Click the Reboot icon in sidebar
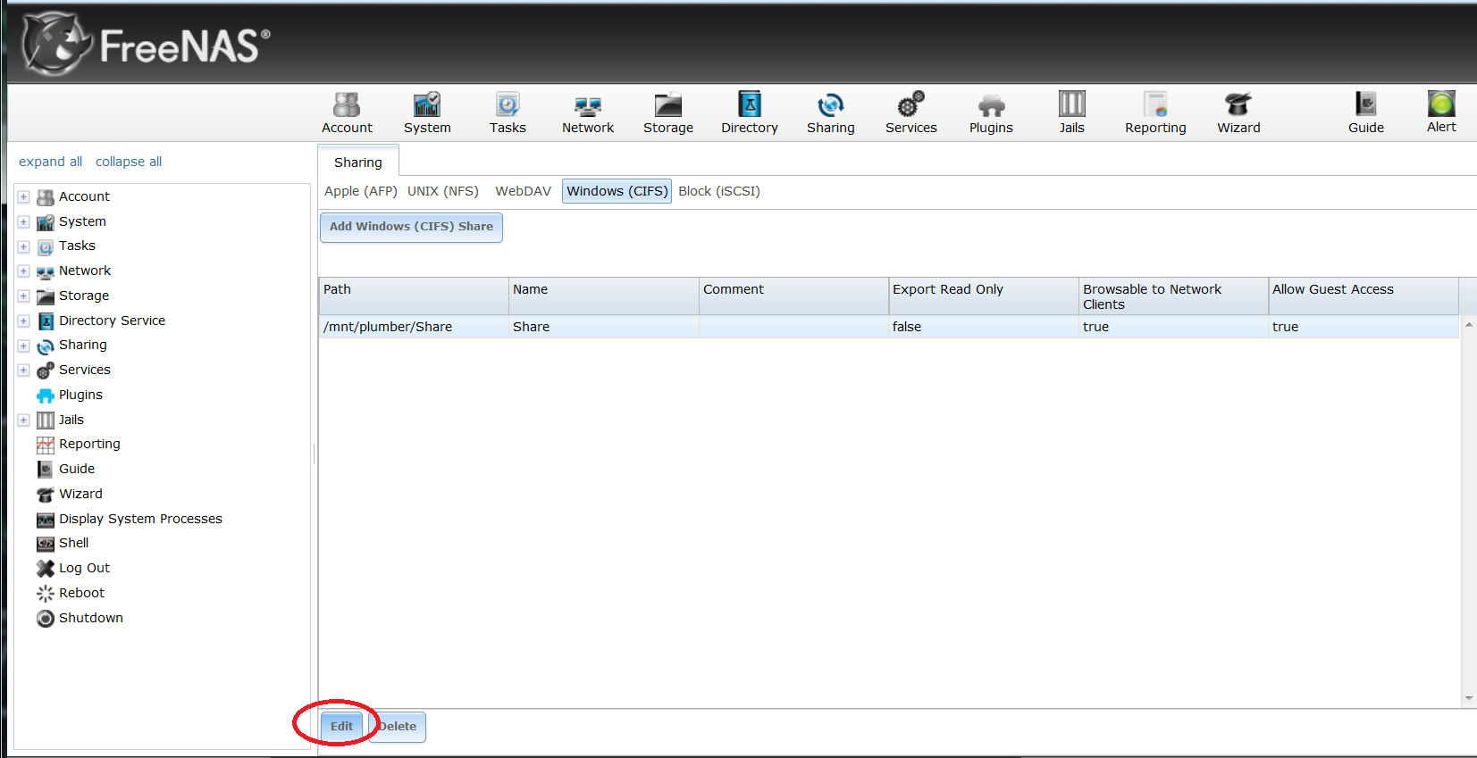 [46, 593]
